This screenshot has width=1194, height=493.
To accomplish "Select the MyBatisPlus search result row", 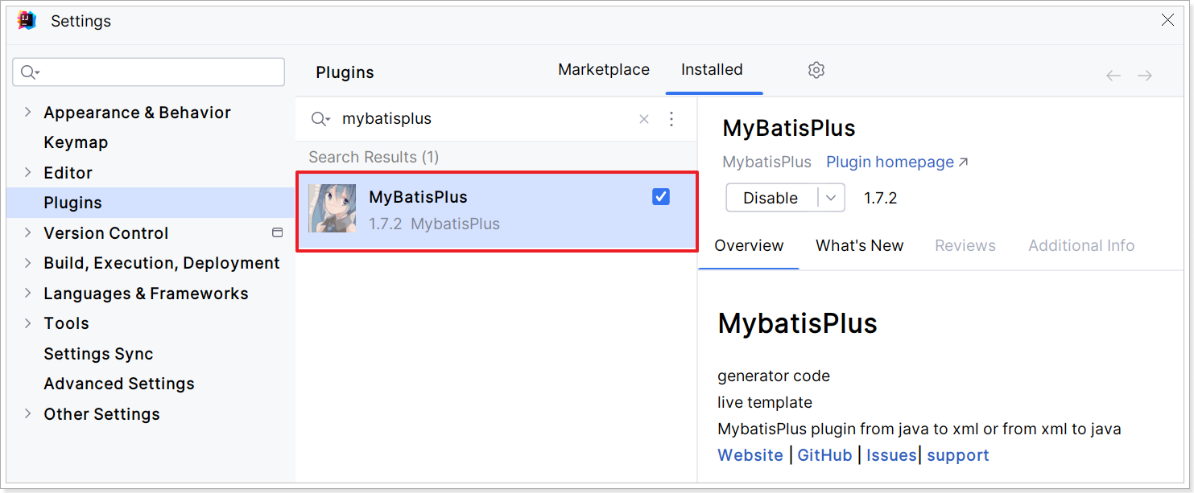I will pyautogui.click(x=497, y=211).
